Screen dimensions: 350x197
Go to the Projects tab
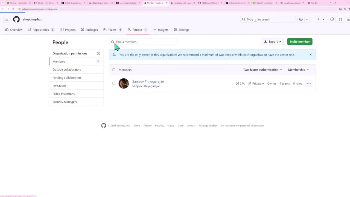[68, 30]
